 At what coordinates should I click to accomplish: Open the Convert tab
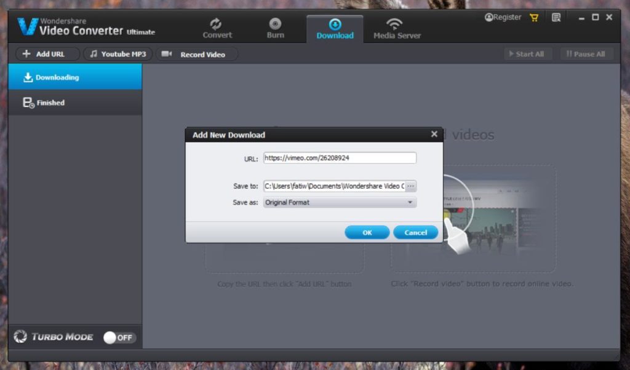pos(217,28)
